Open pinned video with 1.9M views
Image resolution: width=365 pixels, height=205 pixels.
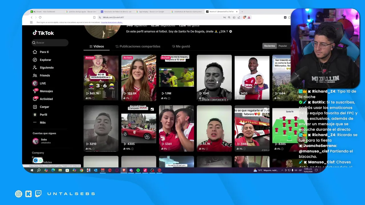[177, 78]
